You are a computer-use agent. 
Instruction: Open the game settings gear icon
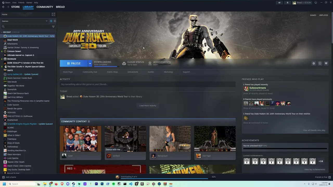click(314, 63)
